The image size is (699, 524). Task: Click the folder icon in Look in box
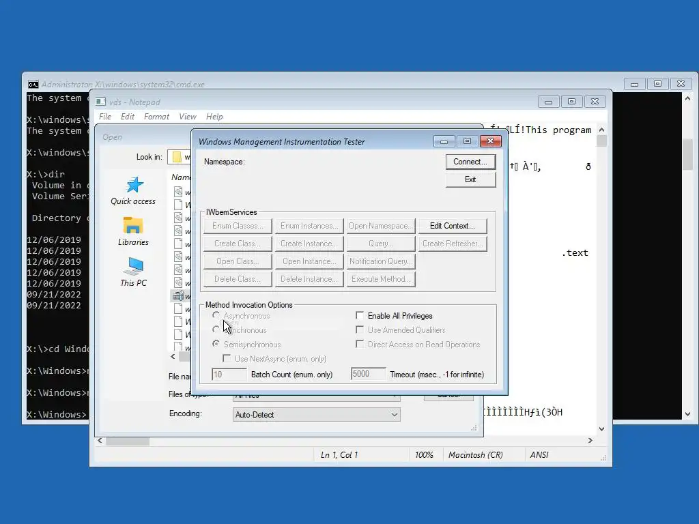coord(177,157)
